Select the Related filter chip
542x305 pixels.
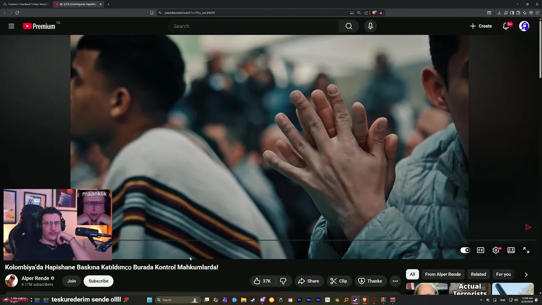tap(478, 274)
